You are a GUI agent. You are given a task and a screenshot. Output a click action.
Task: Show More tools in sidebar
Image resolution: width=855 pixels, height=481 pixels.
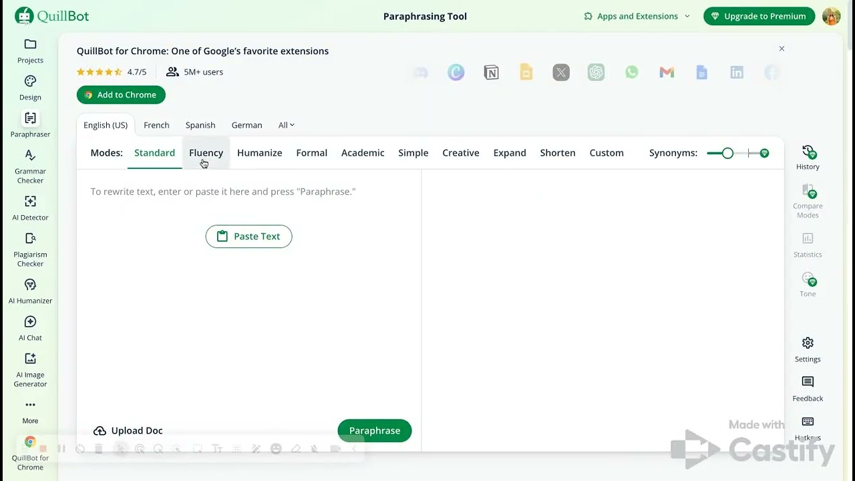click(x=30, y=412)
